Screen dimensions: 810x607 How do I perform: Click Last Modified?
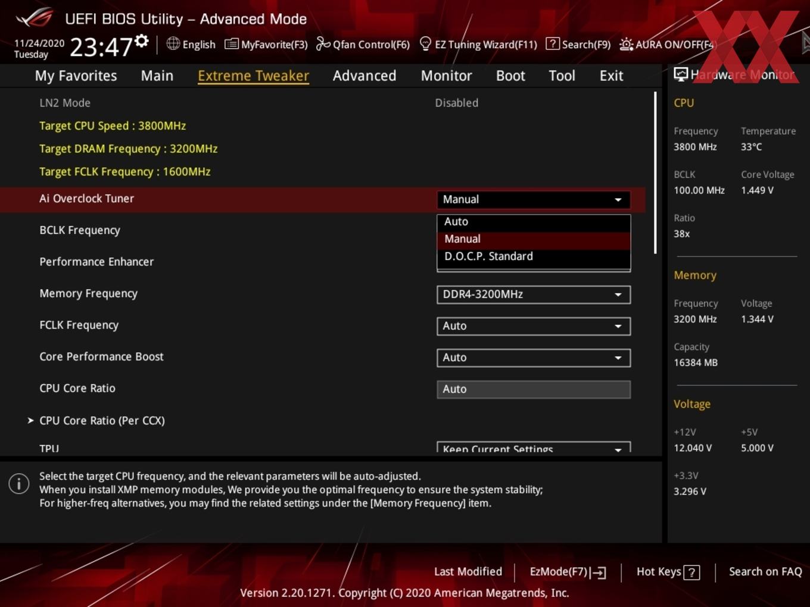click(x=468, y=571)
